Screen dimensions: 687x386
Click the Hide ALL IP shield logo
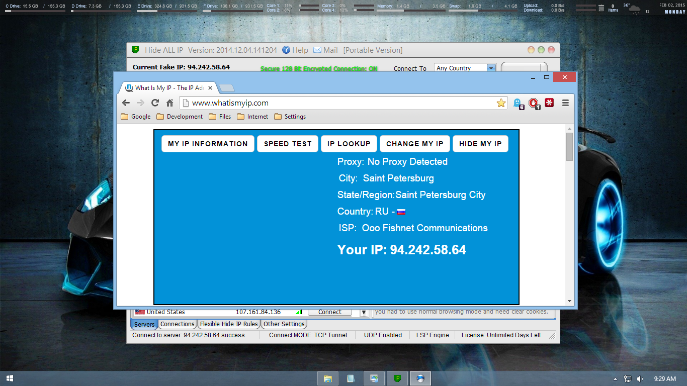135,50
